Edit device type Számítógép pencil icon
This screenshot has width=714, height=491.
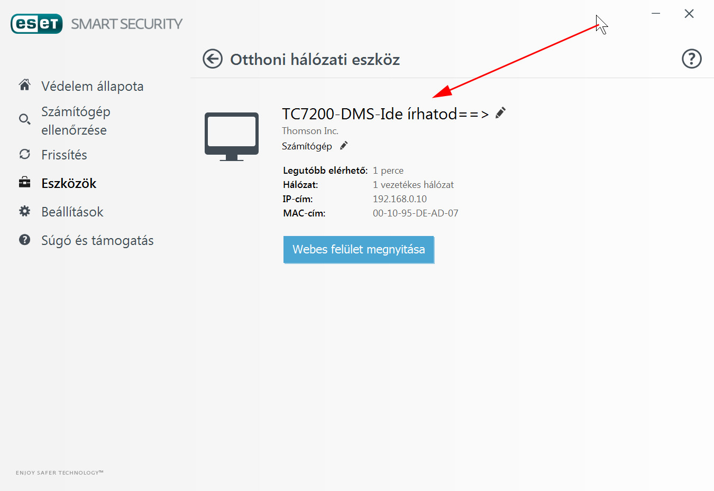344,146
